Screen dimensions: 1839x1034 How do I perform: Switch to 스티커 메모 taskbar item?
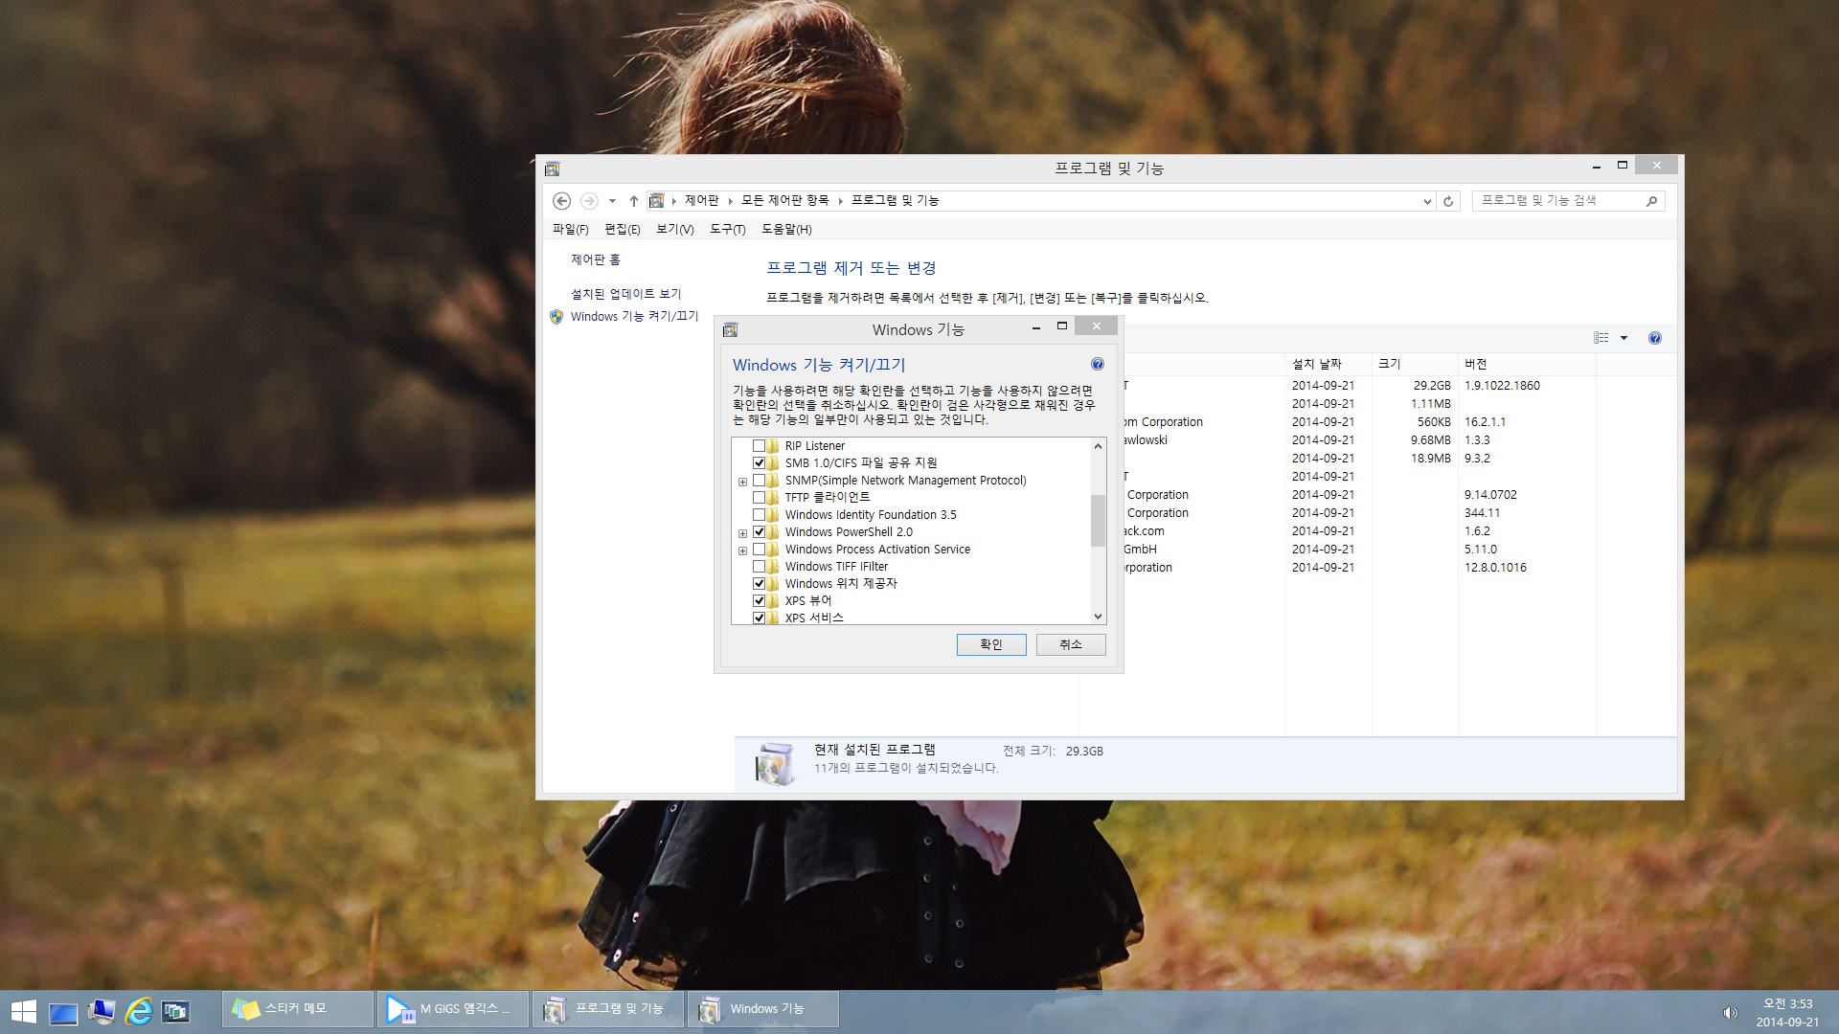[298, 1009]
